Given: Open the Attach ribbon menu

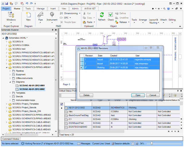Looking at the screenshot, I should pyautogui.click(x=163, y=21).
